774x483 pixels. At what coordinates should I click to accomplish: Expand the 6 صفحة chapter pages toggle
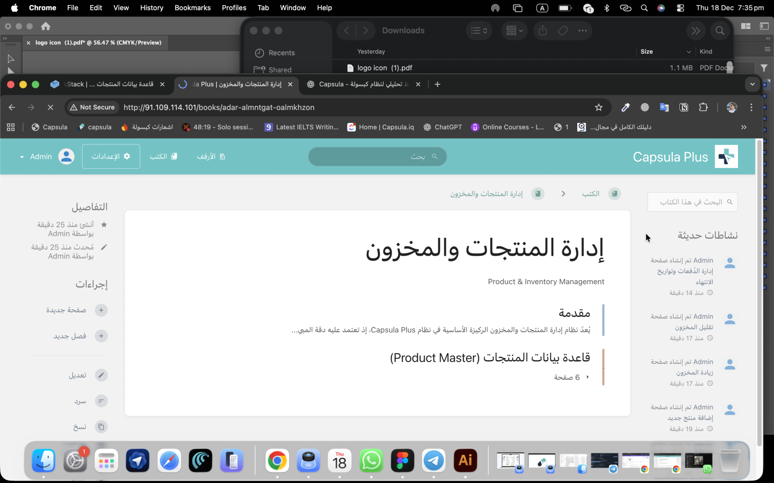572,377
